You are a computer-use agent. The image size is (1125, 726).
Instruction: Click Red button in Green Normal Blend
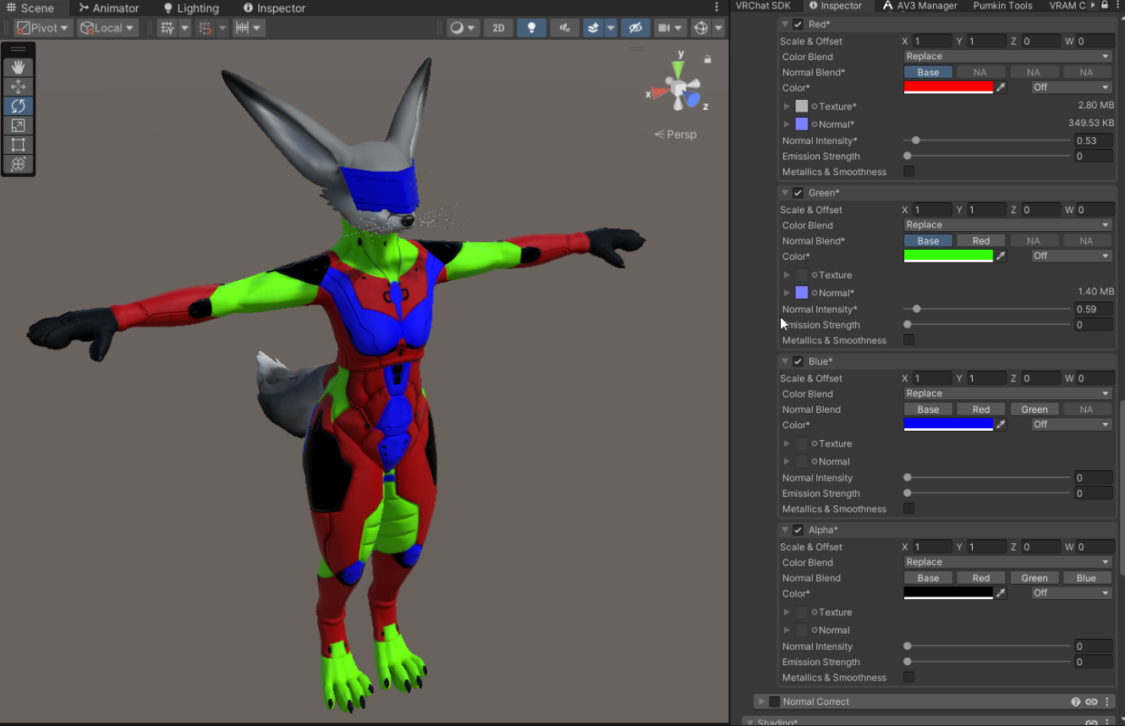click(x=980, y=241)
